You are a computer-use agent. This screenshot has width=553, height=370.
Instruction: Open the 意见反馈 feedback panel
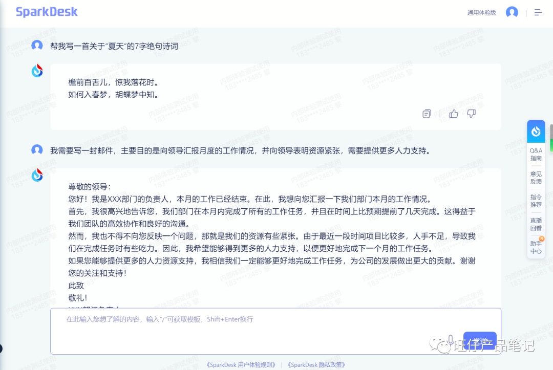(536, 177)
